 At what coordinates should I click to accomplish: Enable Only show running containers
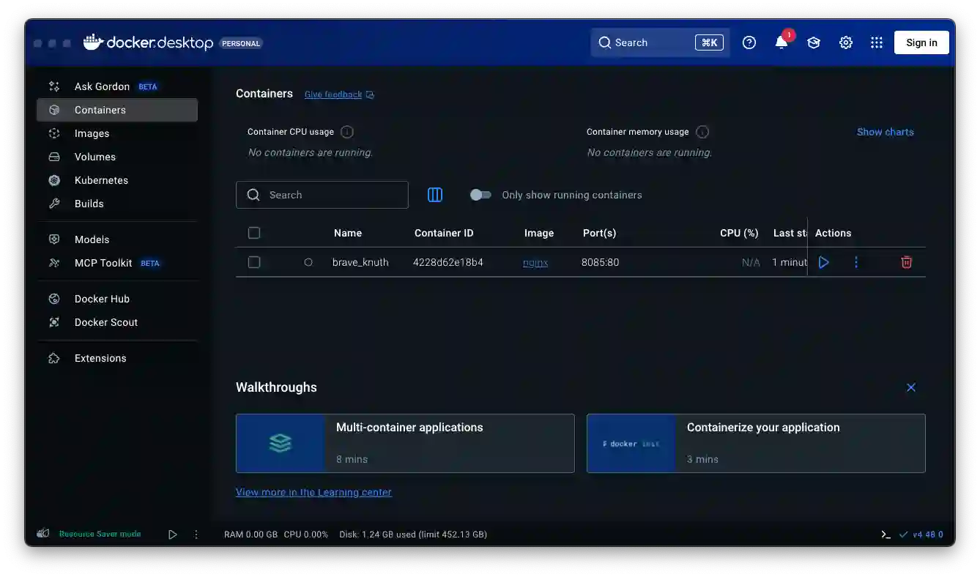tap(481, 195)
